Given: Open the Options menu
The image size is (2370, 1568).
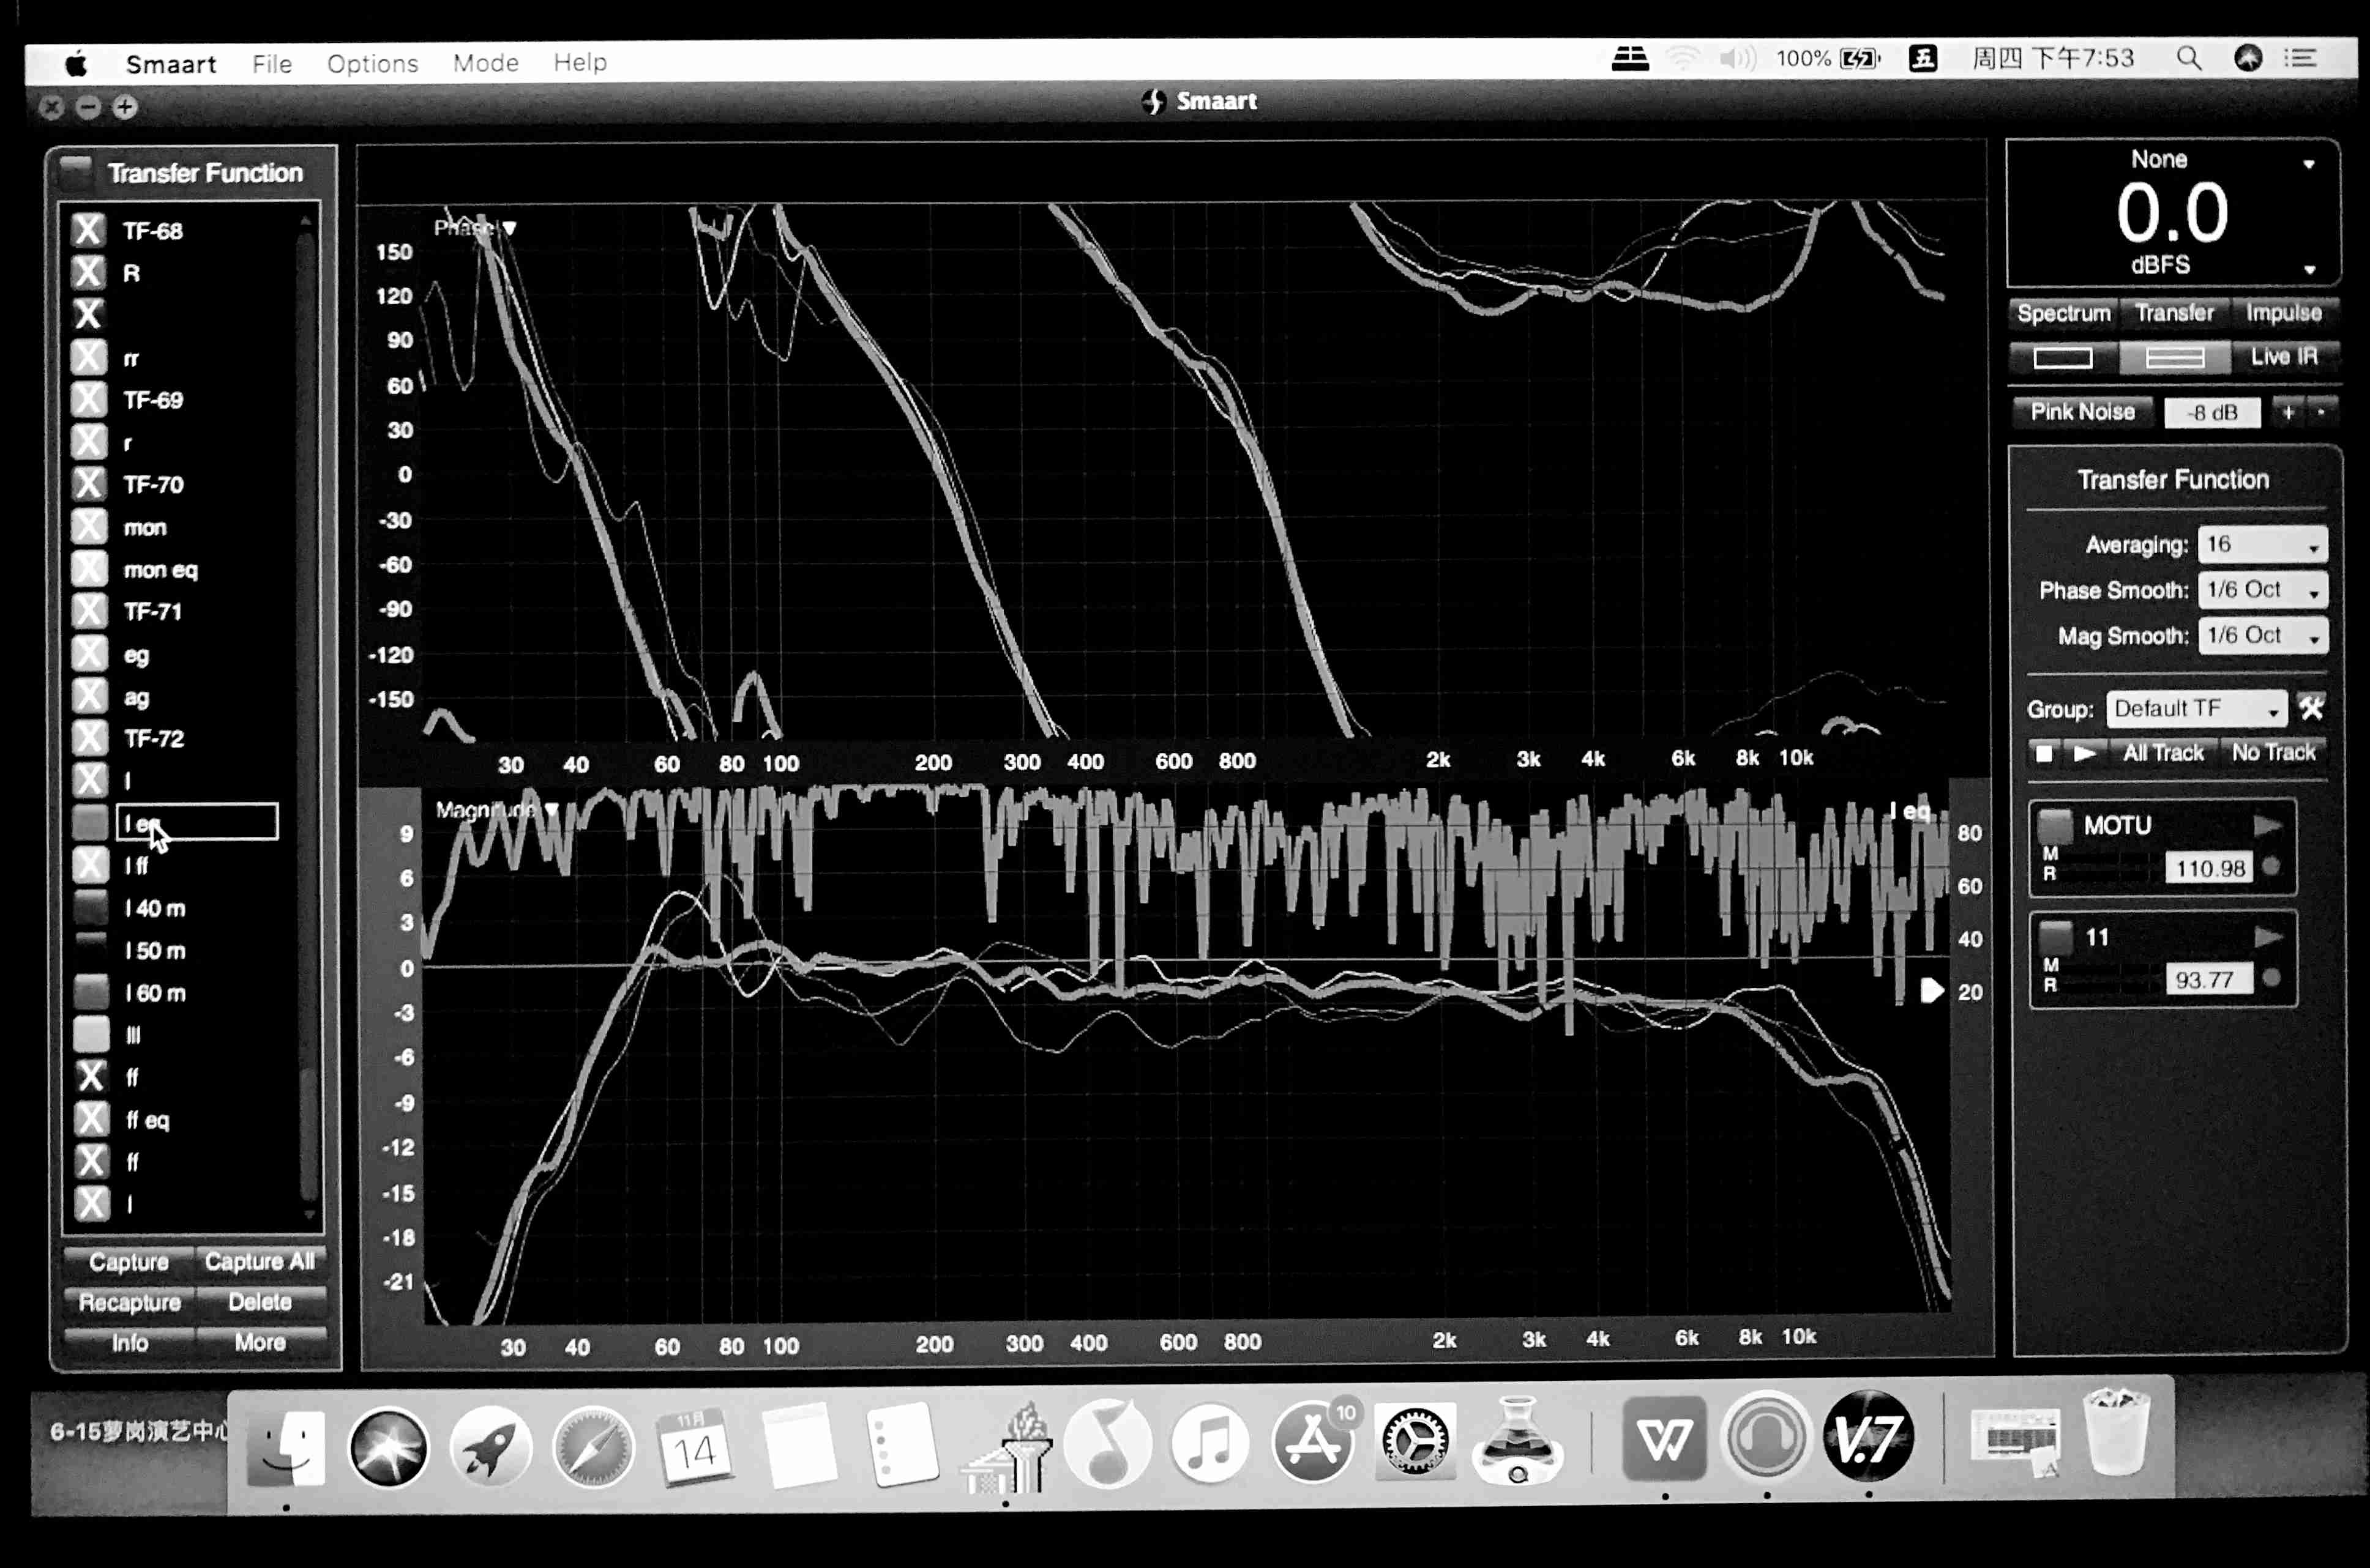Looking at the screenshot, I should coord(372,63).
